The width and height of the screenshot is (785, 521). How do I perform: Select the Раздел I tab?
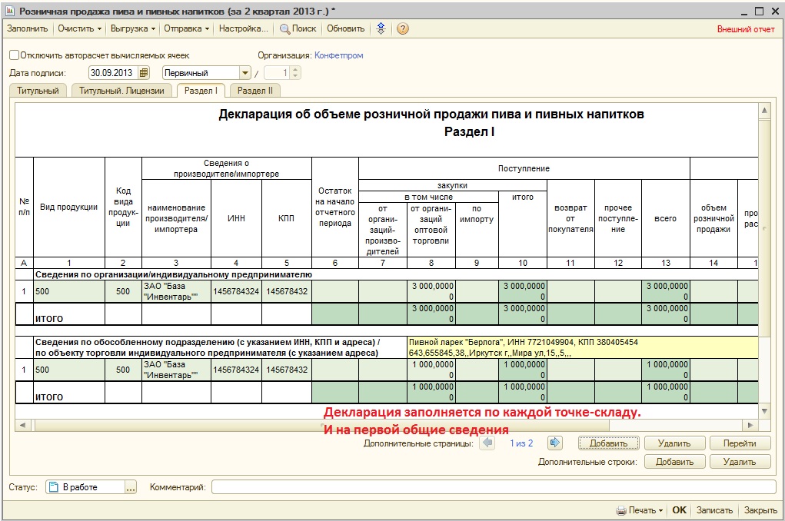[201, 91]
